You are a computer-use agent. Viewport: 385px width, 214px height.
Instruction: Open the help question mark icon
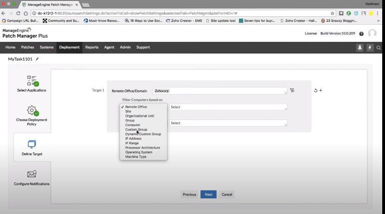pyautogui.click(x=361, y=33)
